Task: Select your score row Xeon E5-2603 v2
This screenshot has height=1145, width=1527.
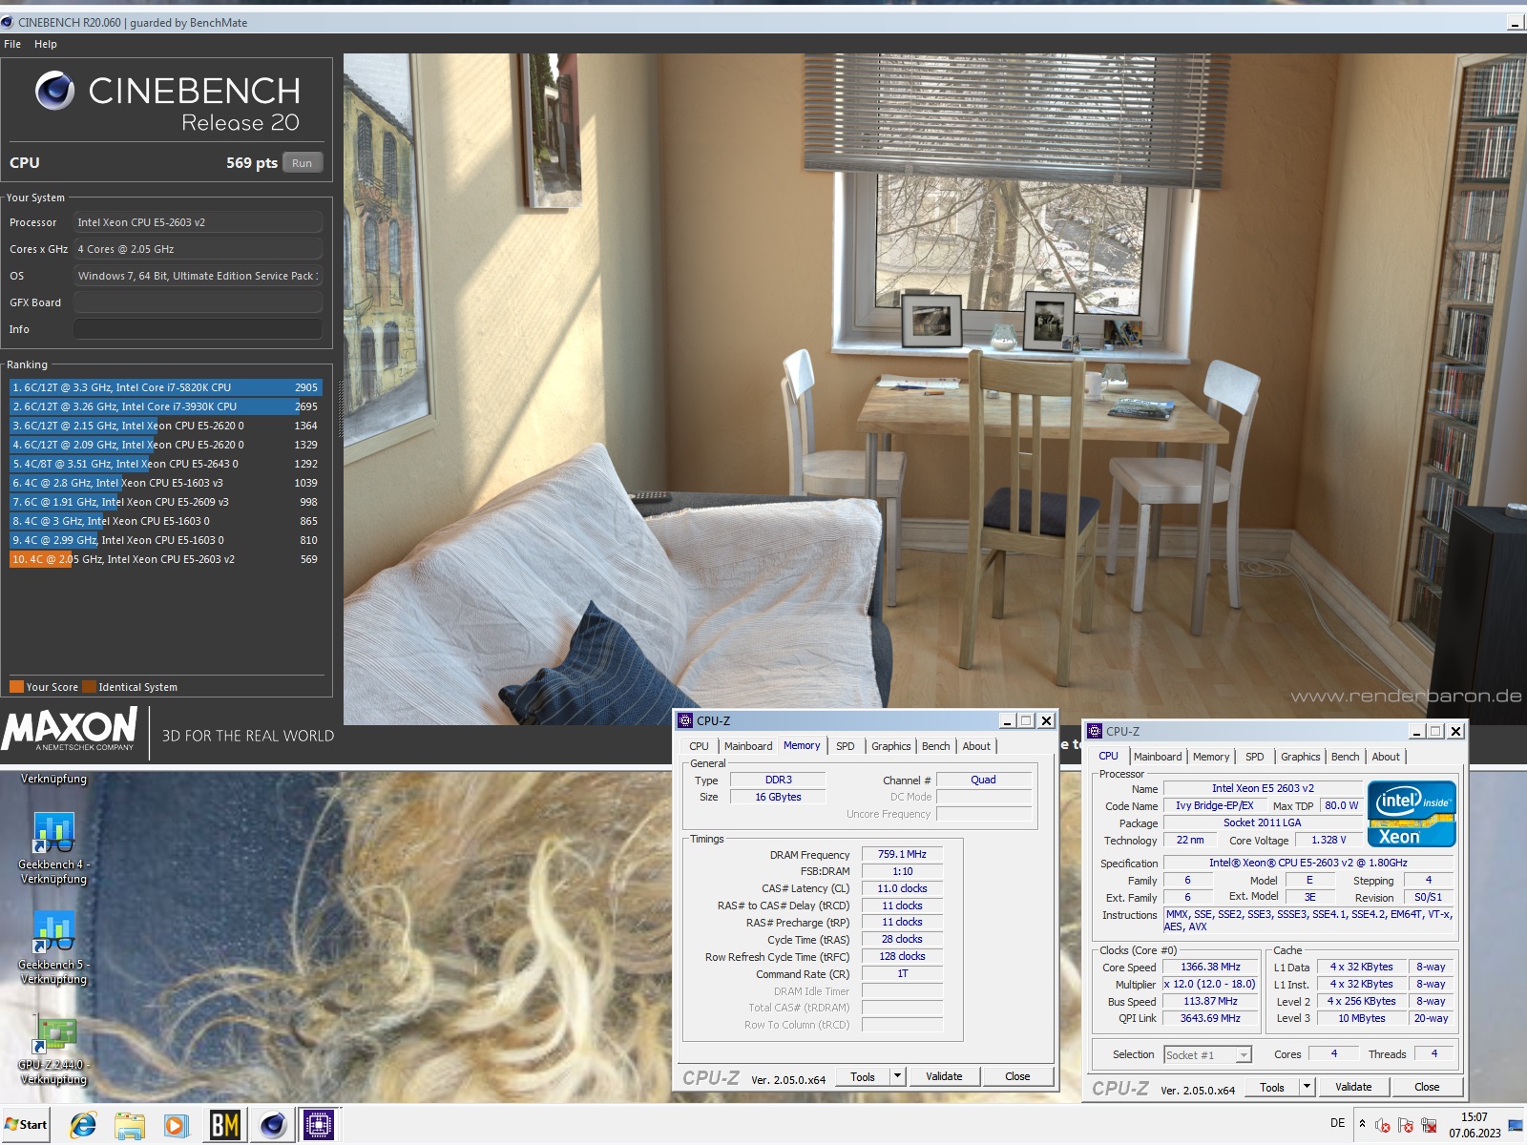Action: click(165, 559)
